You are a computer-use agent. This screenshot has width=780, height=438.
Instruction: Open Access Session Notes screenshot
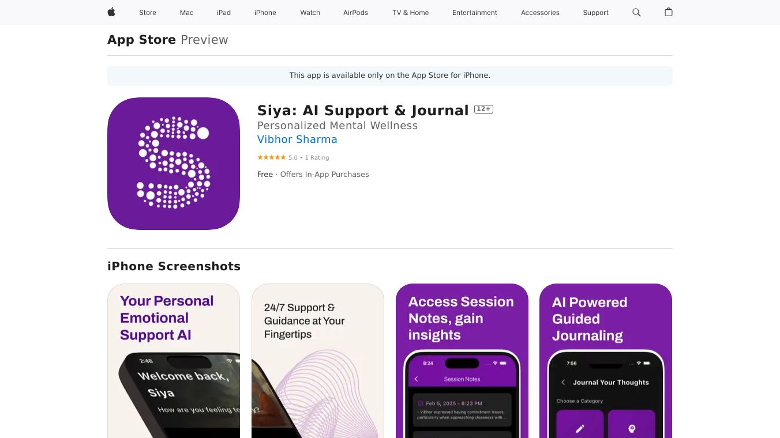pos(462,361)
